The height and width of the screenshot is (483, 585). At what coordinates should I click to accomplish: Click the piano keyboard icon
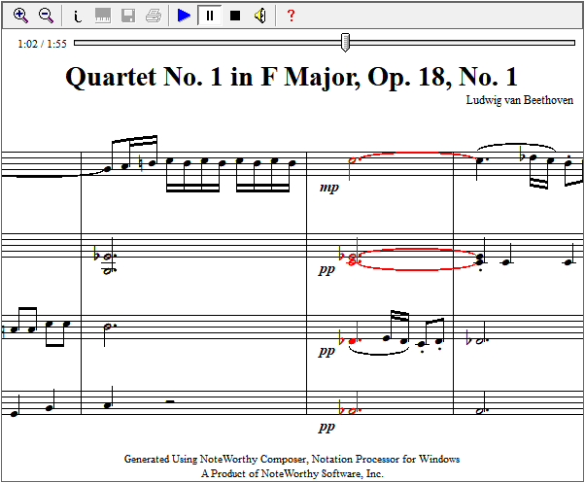(103, 16)
